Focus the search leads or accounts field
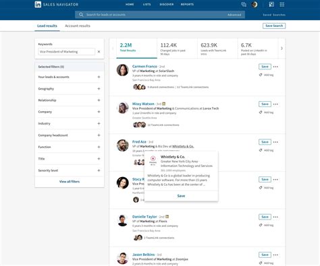The image size is (320, 266). (160, 15)
